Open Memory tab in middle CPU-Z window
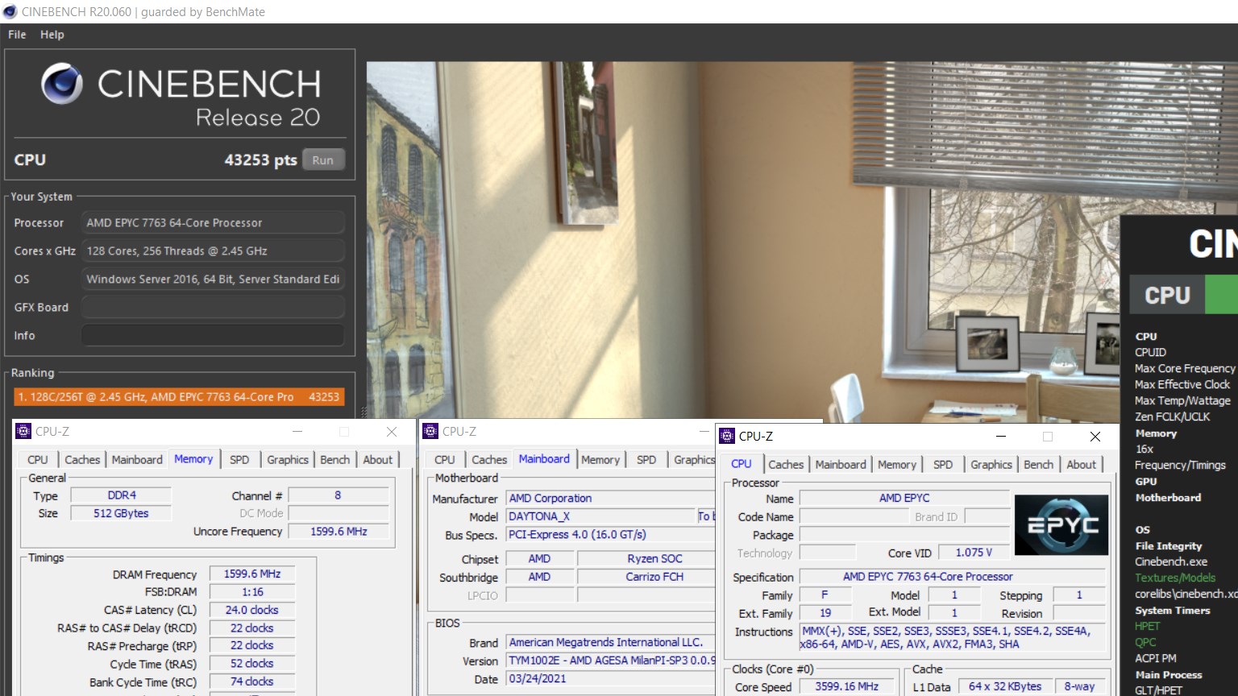1238x696 pixels. [x=600, y=460]
